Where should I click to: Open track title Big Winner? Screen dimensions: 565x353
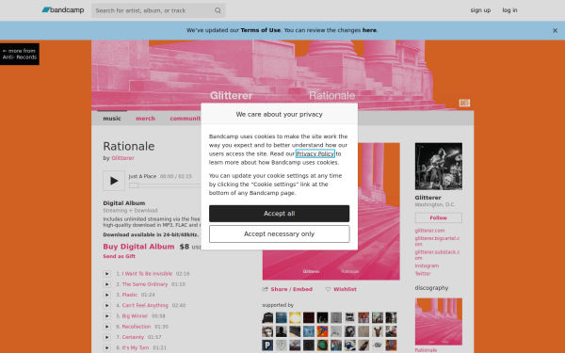point(135,316)
